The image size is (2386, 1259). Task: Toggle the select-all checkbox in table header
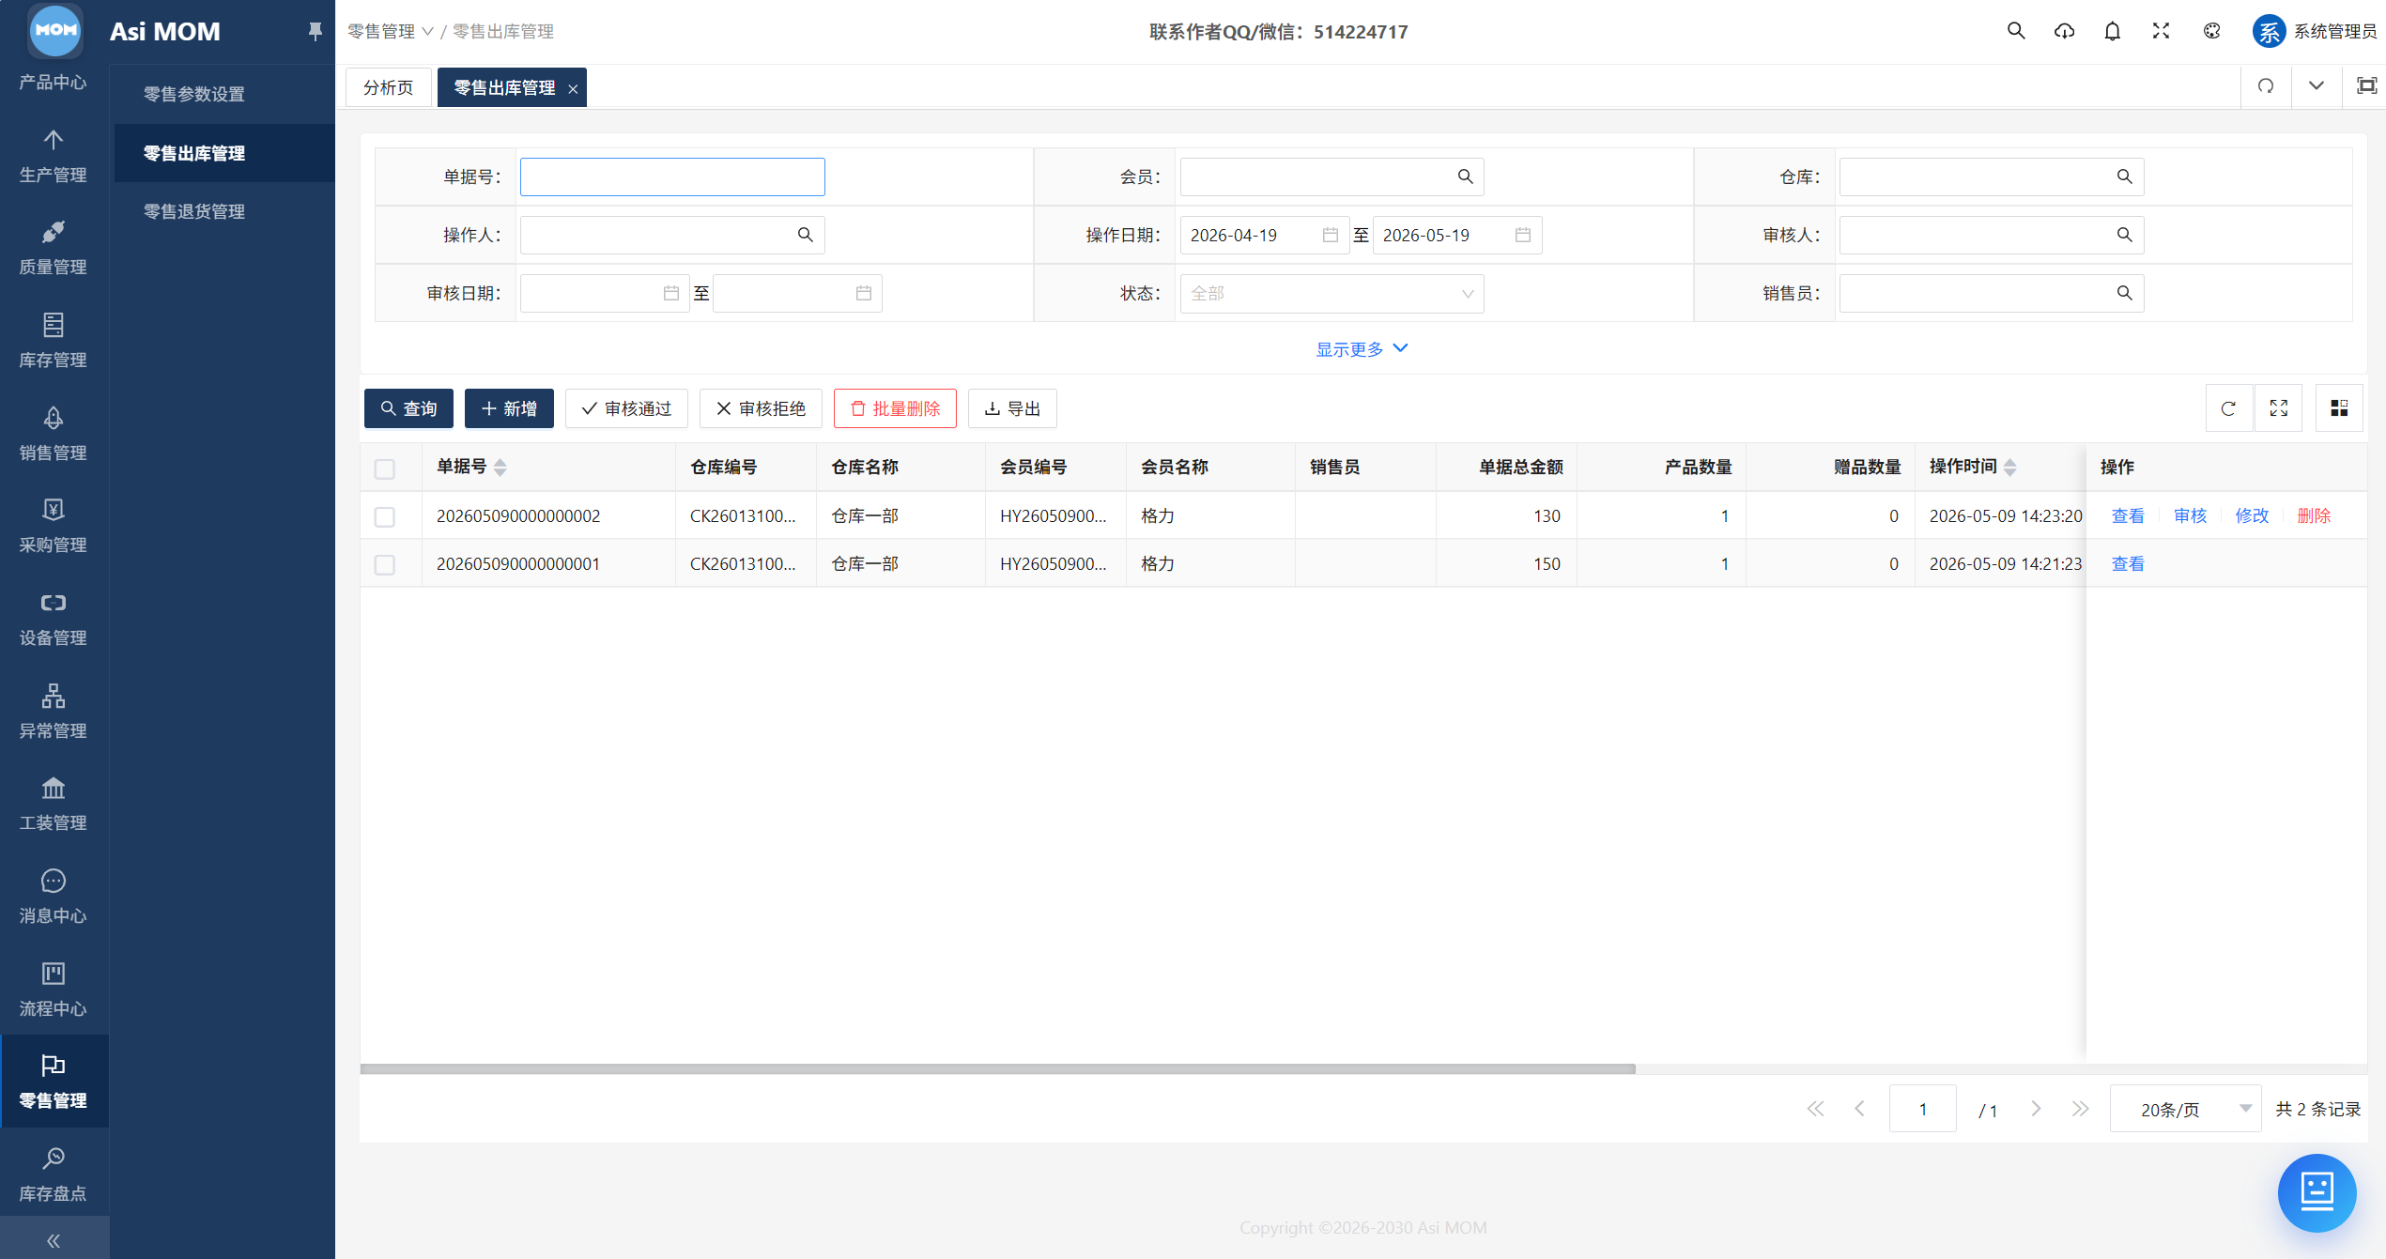(385, 468)
